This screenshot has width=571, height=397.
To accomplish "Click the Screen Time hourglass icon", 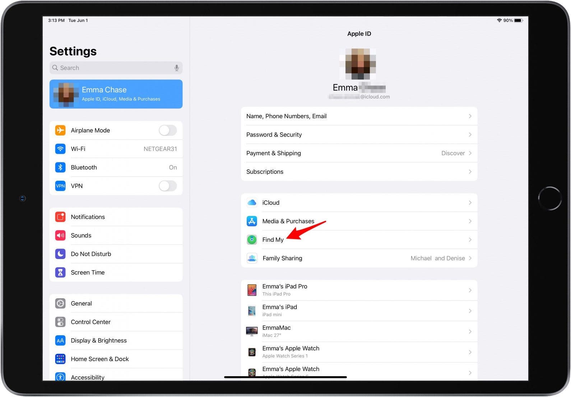I will 60,272.
